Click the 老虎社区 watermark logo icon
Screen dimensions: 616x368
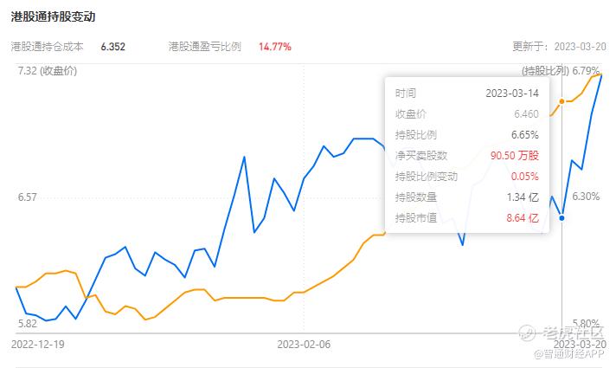pyautogui.click(x=527, y=332)
